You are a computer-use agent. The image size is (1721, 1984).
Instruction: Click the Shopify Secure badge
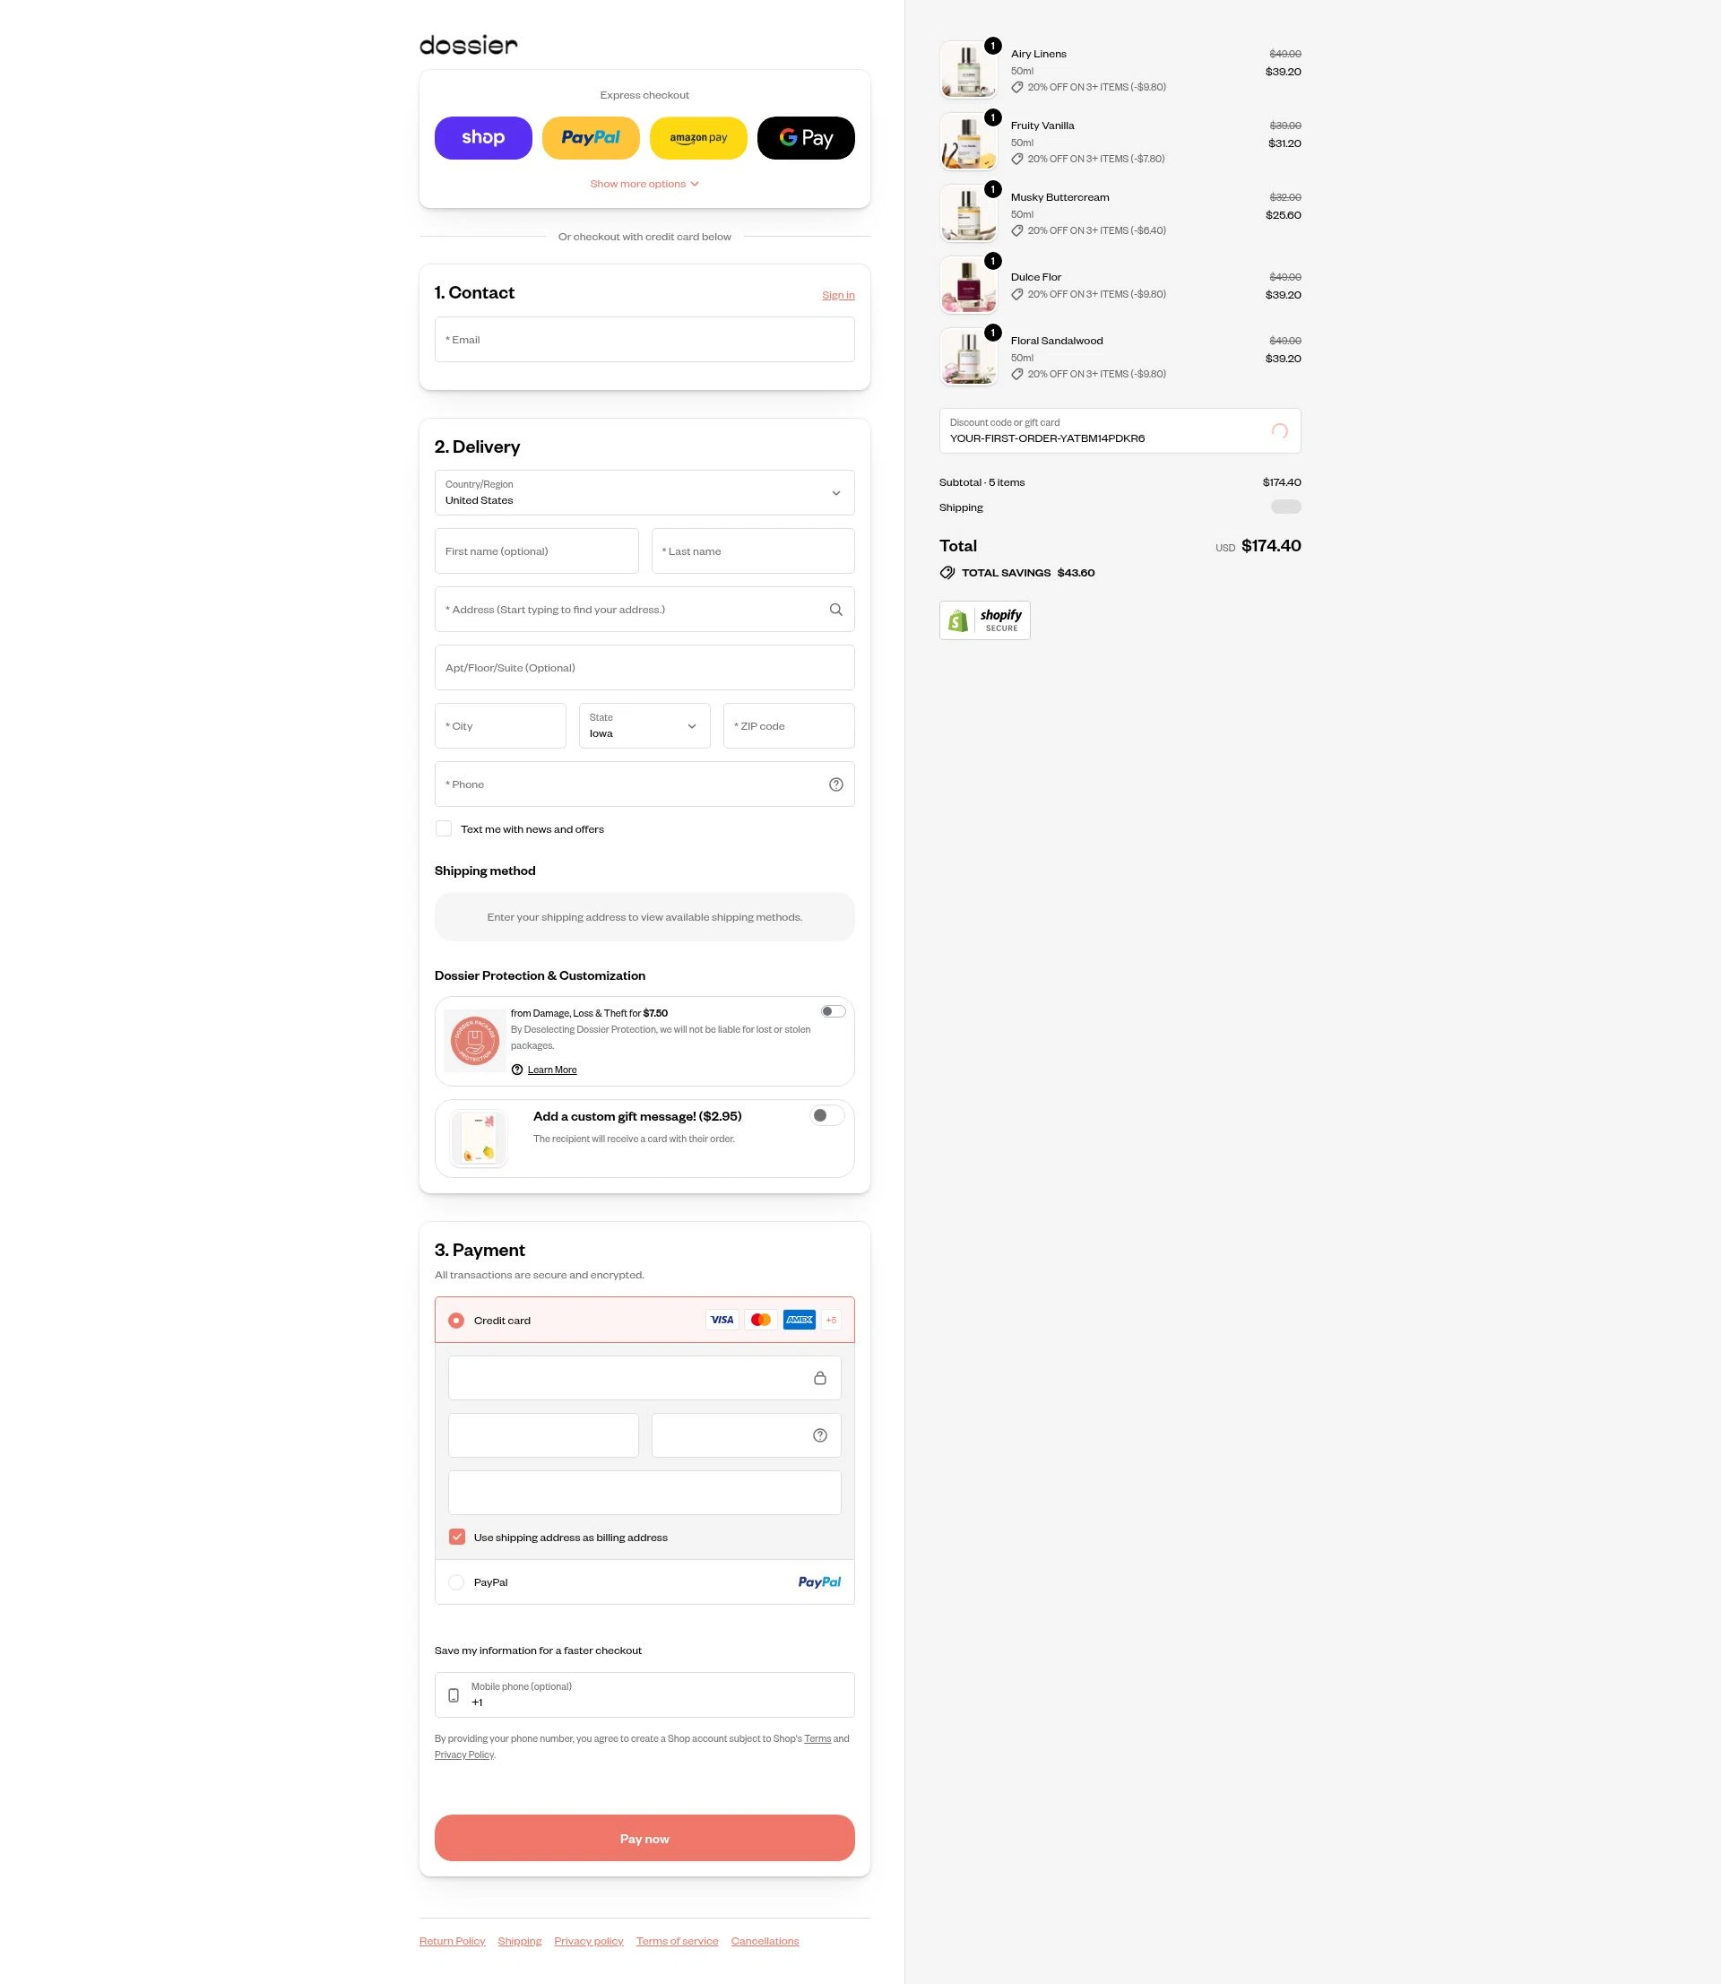click(x=984, y=620)
